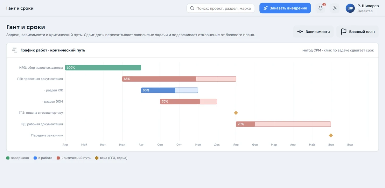
Task: Click the 'Гант и сроки' top bar title
Action: tap(20, 8)
